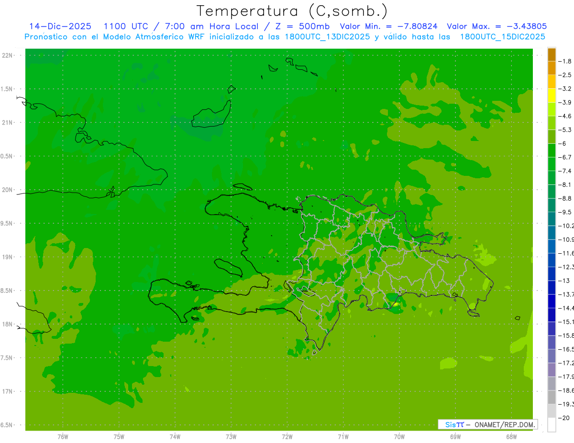Click the '21N' latitude label
Screen dimensions: 574x443
[8, 122]
